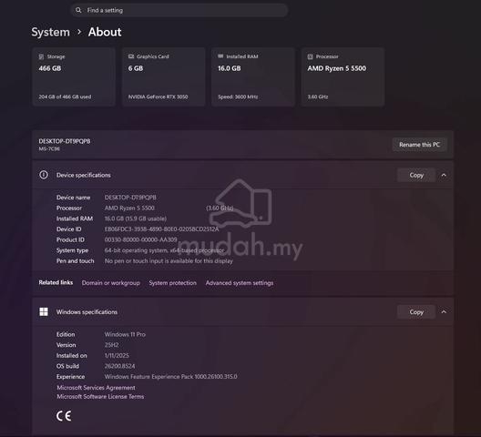Click the search magnifier icon

point(78,10)
